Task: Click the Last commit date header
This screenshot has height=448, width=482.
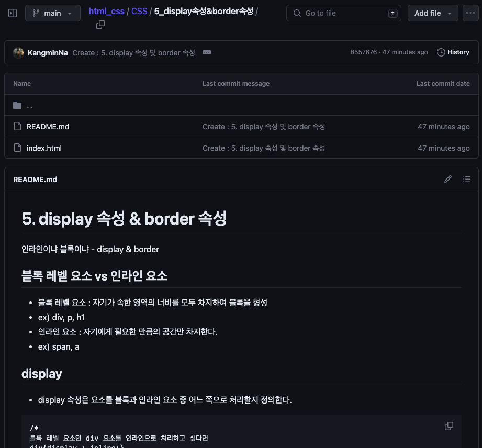Action: click(x=443, y=84)
